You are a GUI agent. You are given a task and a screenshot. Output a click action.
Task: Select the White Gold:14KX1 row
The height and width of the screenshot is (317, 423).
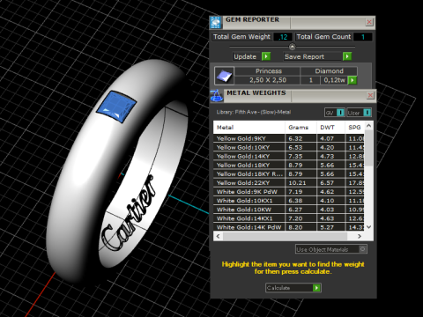[x=289, y=218]
